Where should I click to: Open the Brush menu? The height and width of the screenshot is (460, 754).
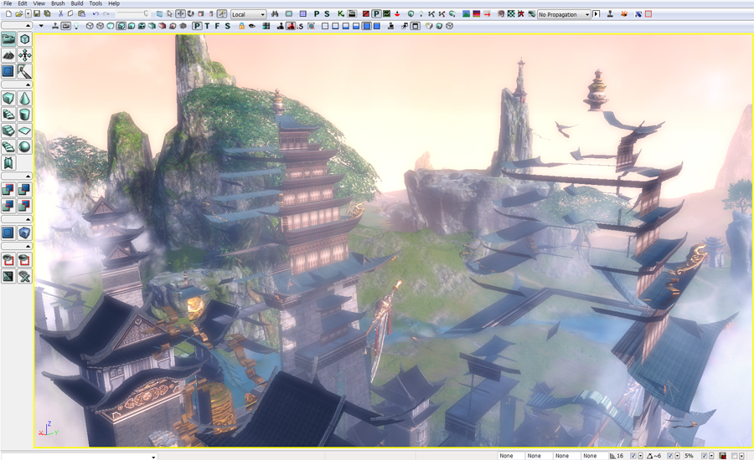pyautogui.click(x=58, y=3)
